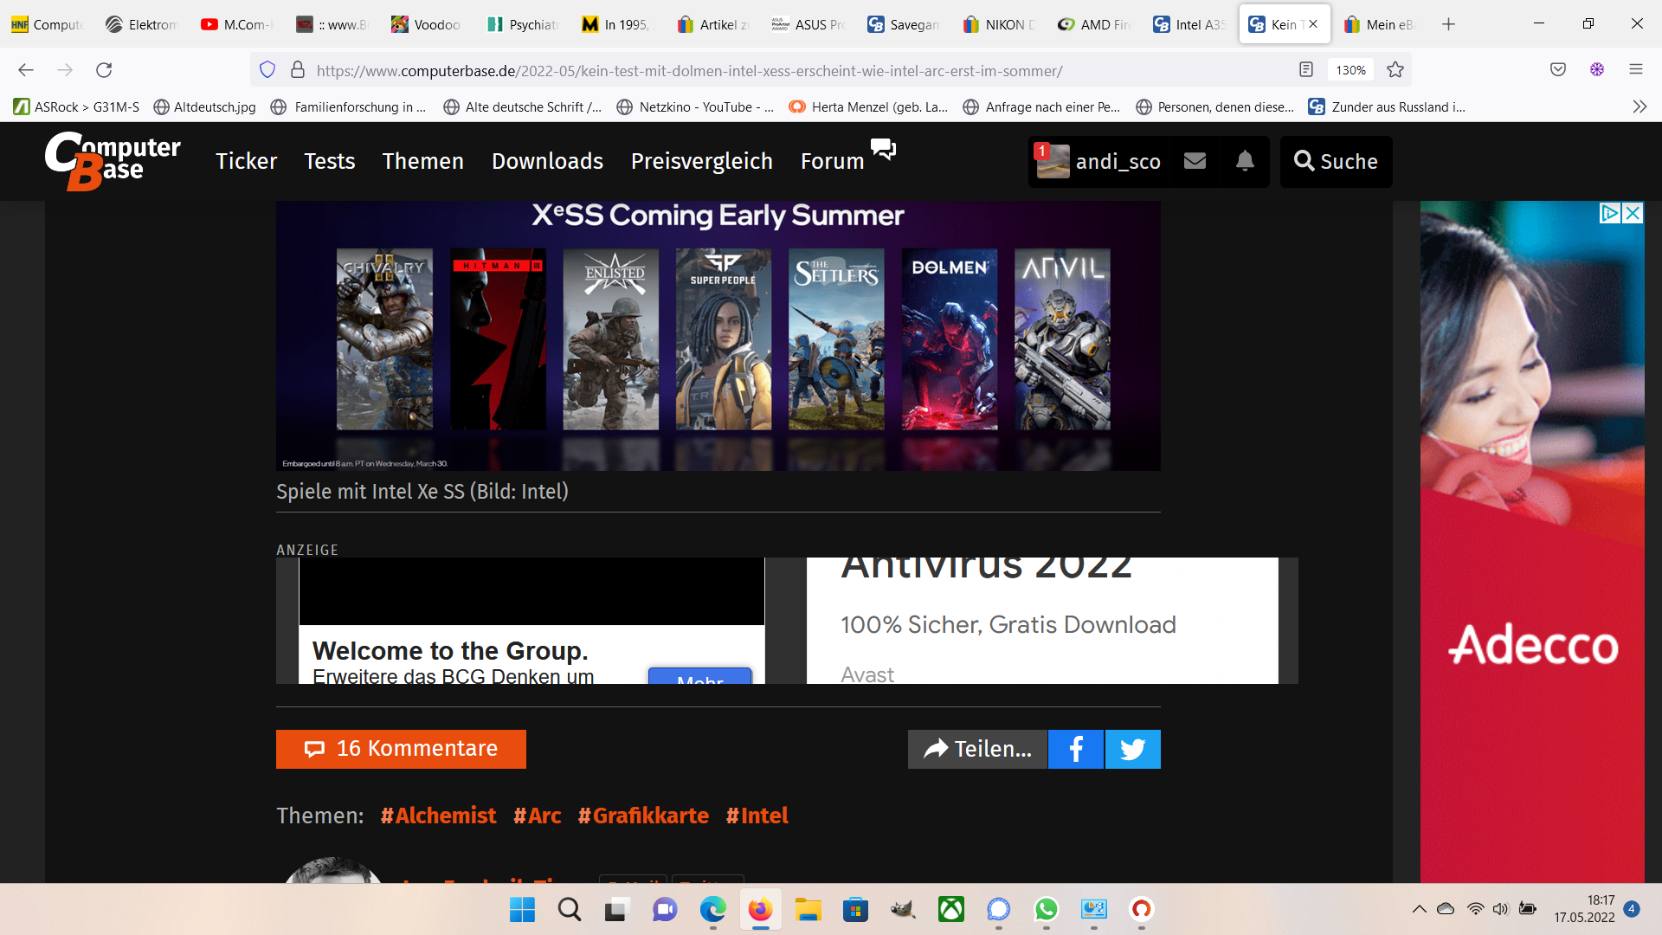The height and width of the screenshot is (935, 1662).
Task: Open the Preisvergleich menu item
Action: tap(701, 162)
